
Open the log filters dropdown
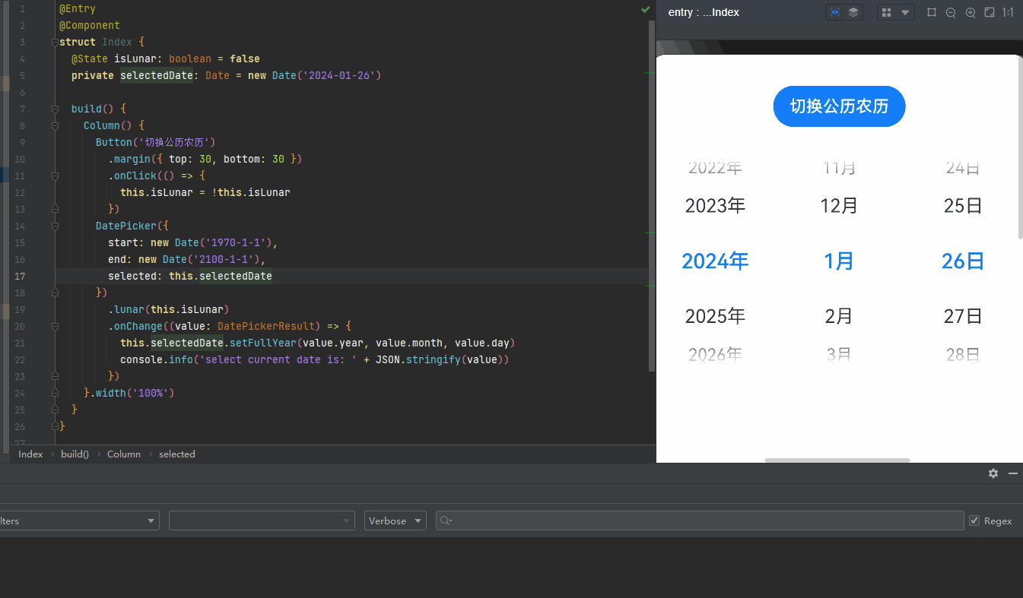79,520
